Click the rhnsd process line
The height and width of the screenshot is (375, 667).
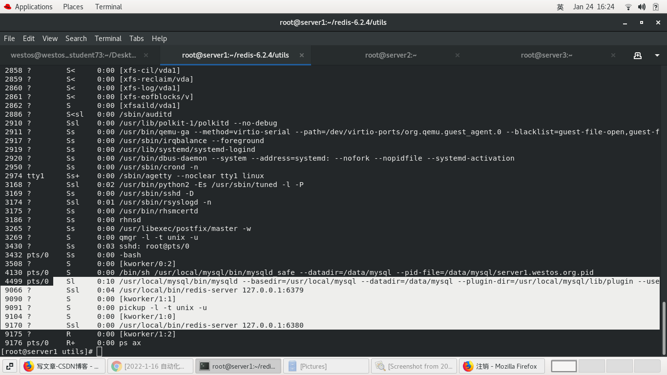tap(73, 220)
